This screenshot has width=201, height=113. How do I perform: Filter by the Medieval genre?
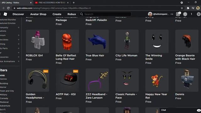(4, 102)
